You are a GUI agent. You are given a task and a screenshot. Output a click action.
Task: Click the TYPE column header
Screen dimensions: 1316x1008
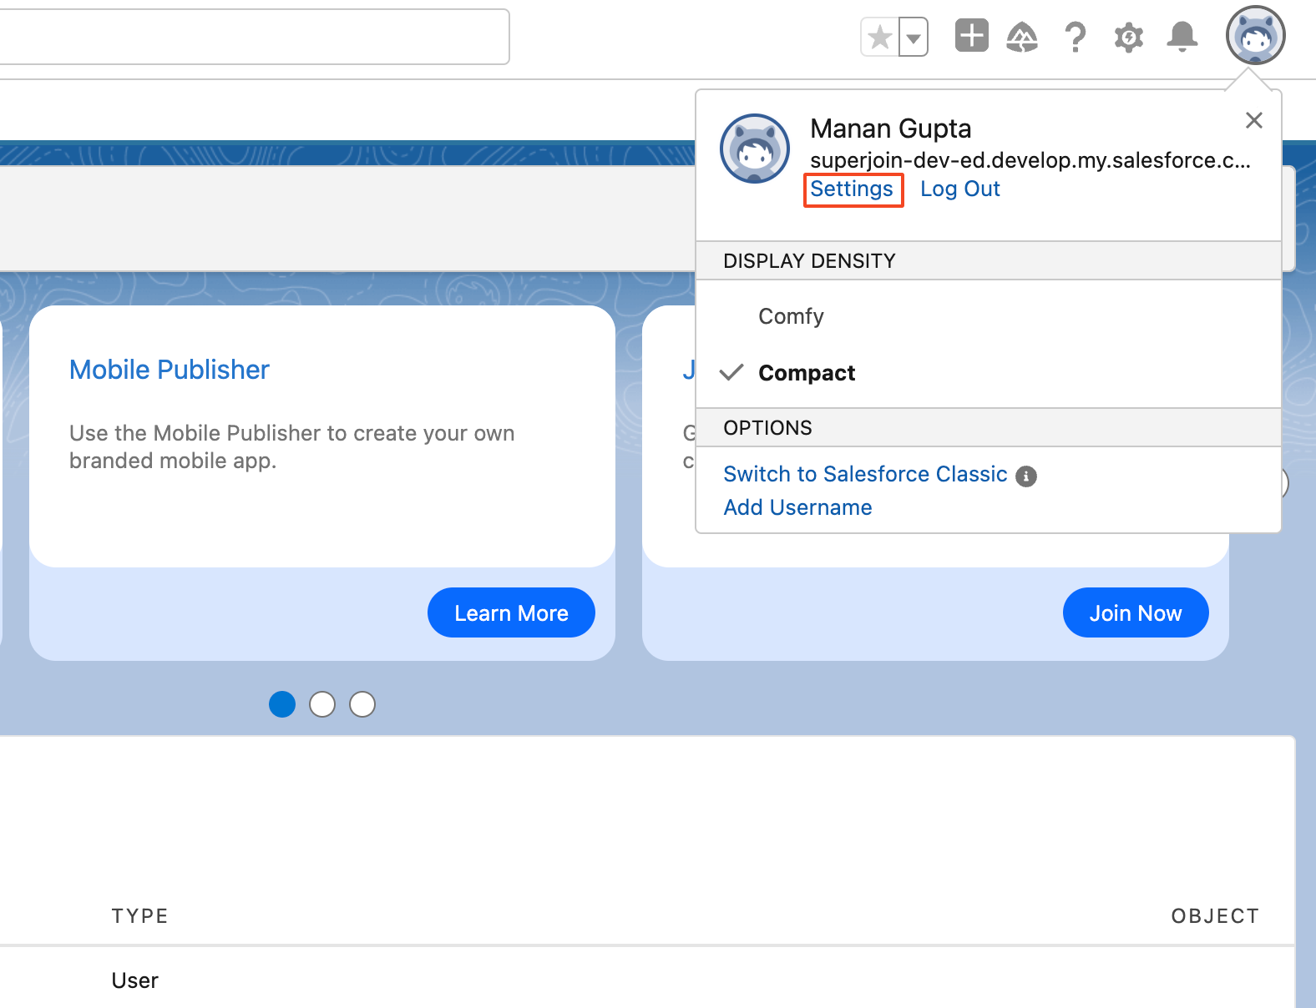(140, 916)
